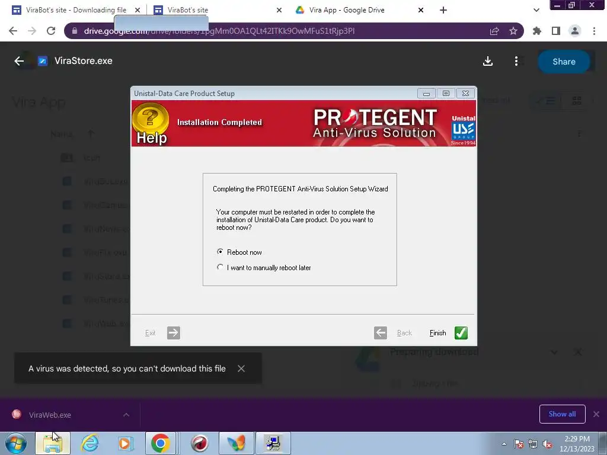Toggle Chrome side panel icon
This screenshot has height=455, width=607.
[x=556, y=31]
